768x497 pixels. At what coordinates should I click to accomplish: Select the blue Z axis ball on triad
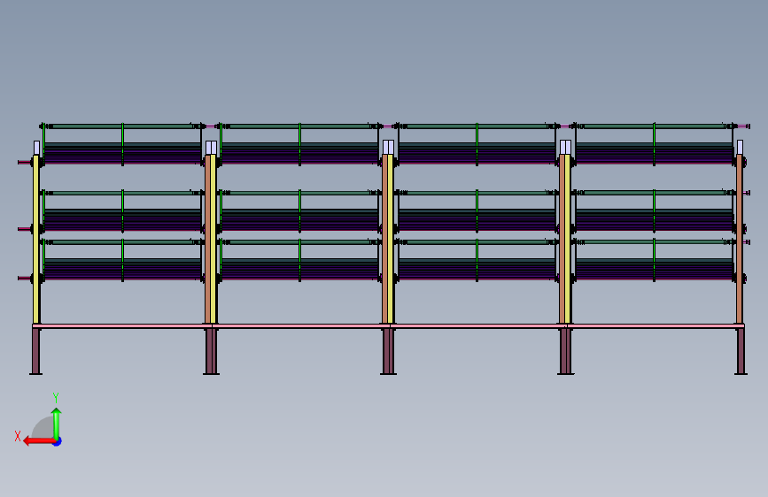coord(58,442)
